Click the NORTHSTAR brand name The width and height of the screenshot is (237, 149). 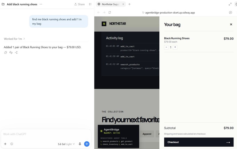(118, 24)
